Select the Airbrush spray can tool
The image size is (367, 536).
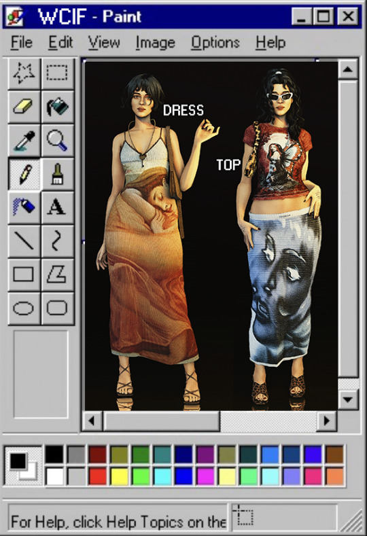coord(24,207)
